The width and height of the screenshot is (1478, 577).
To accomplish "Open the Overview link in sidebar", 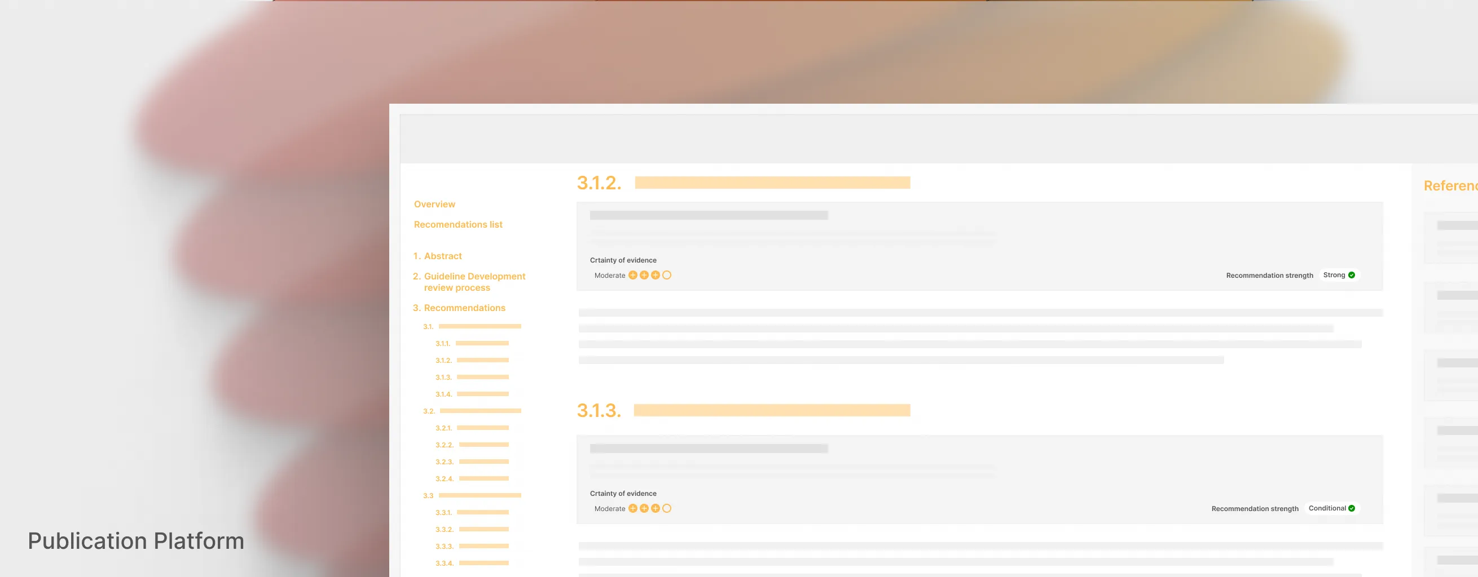I will pos(434,204).
